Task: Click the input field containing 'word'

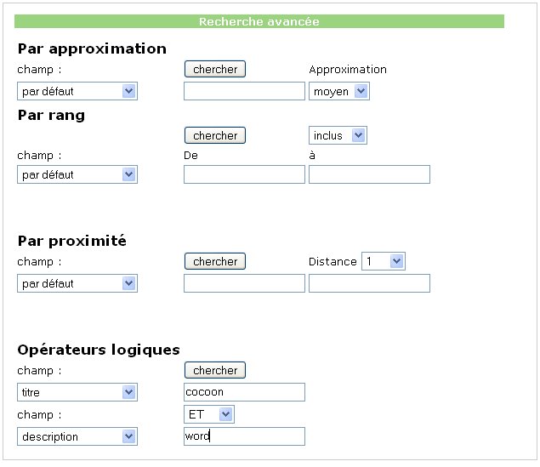Action: pyautogui.click(x=244, y=436)
